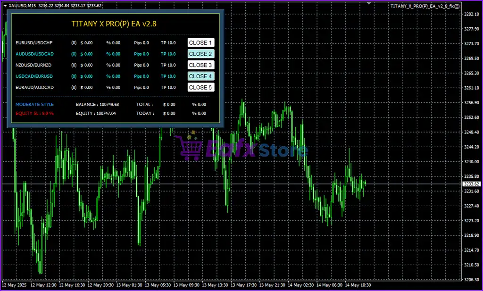Click the % 0.00 value in the TODAY row
483x291 pixels.
(199, 113)
